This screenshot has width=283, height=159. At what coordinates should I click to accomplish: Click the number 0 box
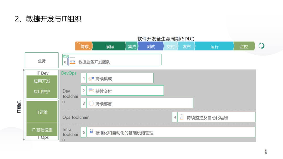click(65, 62)
